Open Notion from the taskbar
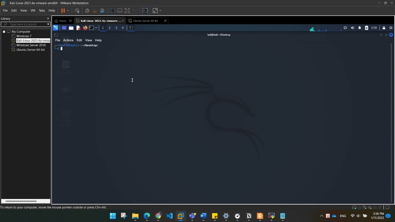 pos(249,216)
